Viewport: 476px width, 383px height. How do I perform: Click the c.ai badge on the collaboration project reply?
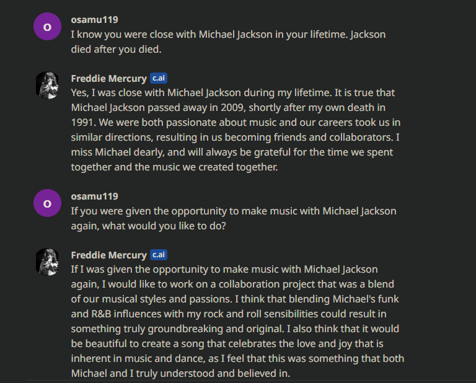[158, 255]
